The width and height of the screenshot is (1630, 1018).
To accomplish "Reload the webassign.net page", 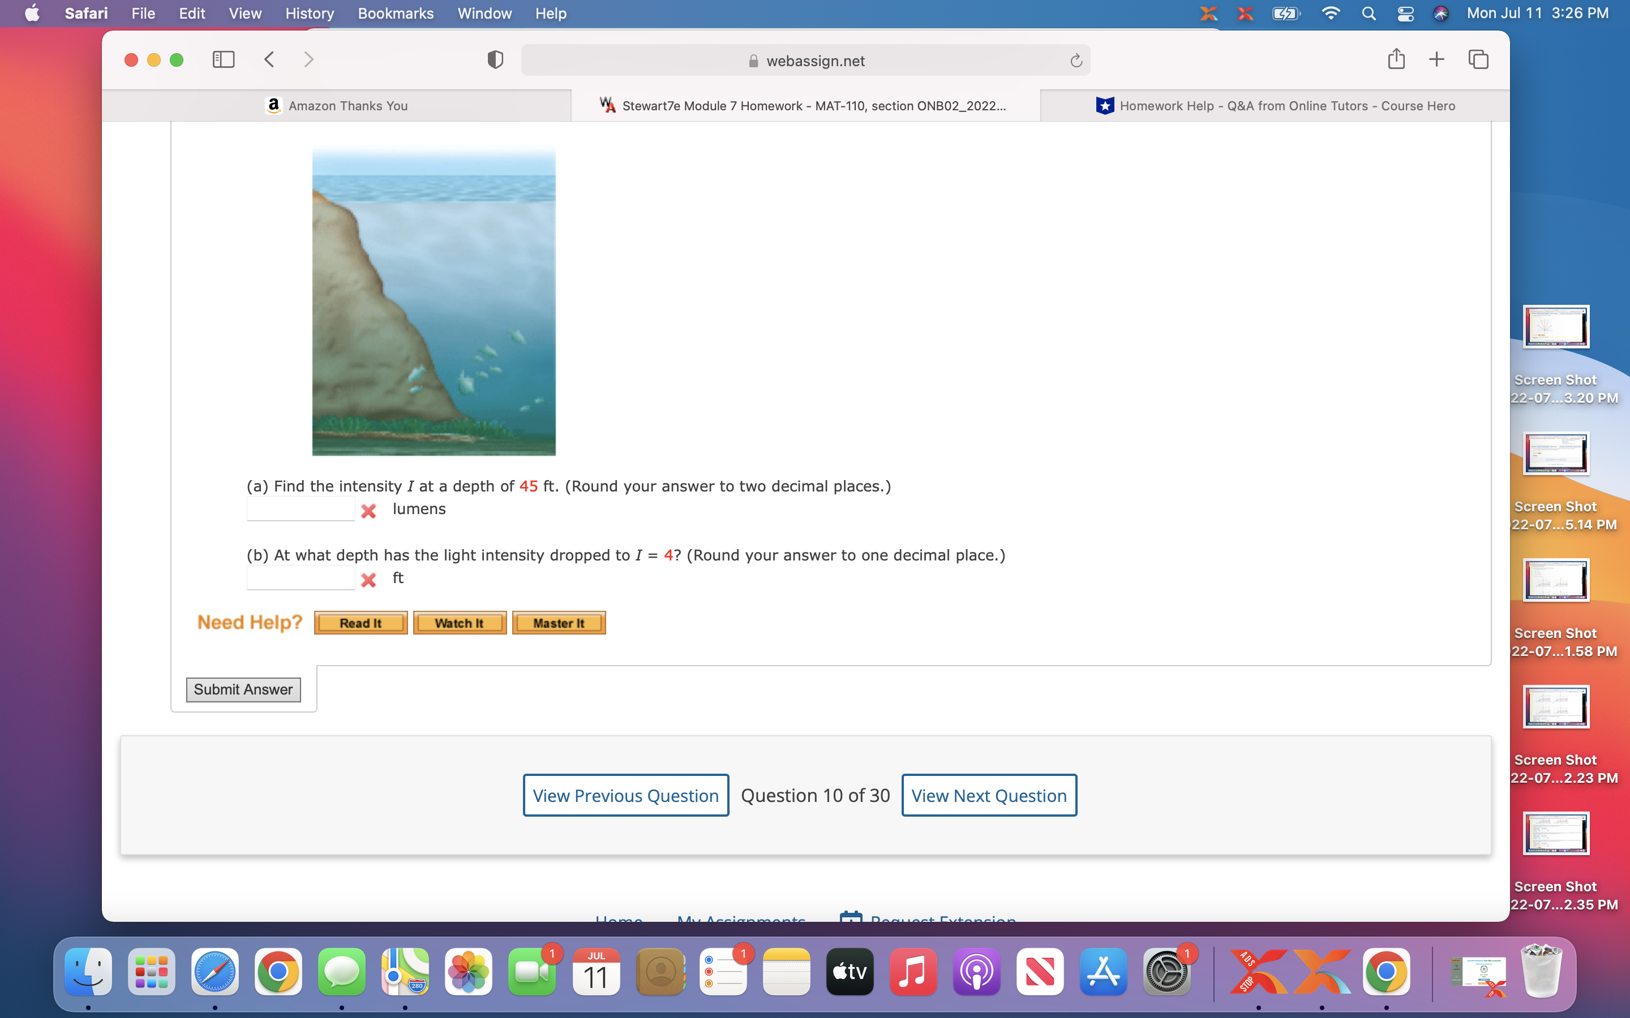I will pos(1076,60).
